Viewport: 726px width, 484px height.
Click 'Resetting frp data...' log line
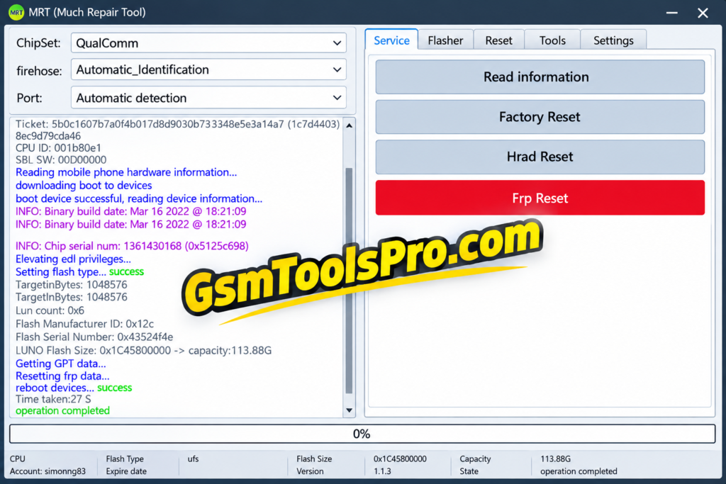point(62,376)
